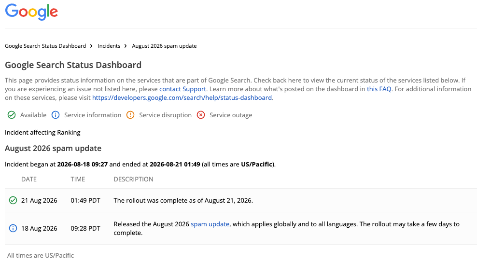The width and height of the screenshot is (477, 262).
Task: Go to Incidents breadcrumb
Action: coord(109,46)
